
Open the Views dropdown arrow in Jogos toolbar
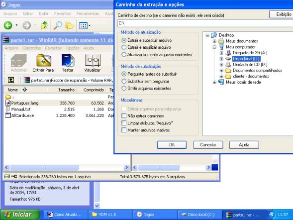(90, 25)
